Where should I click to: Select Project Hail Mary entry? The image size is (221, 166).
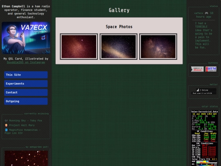pyautogui.click(x=22, y=125)
